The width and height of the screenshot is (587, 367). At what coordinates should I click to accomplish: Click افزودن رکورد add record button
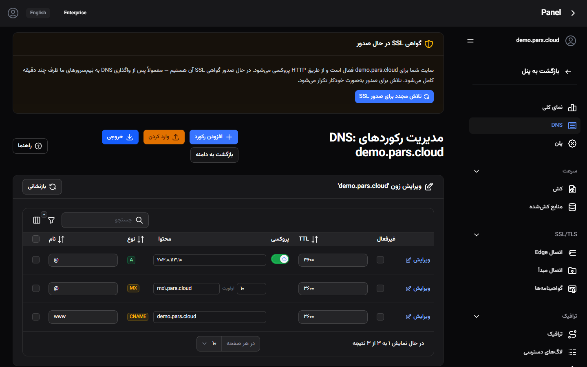214,137
